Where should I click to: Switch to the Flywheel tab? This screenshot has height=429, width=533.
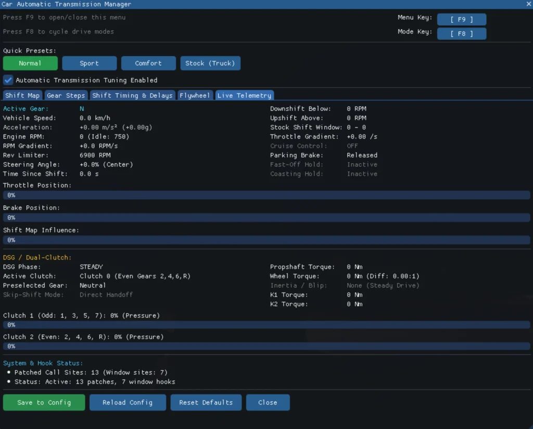pos(195,96)
